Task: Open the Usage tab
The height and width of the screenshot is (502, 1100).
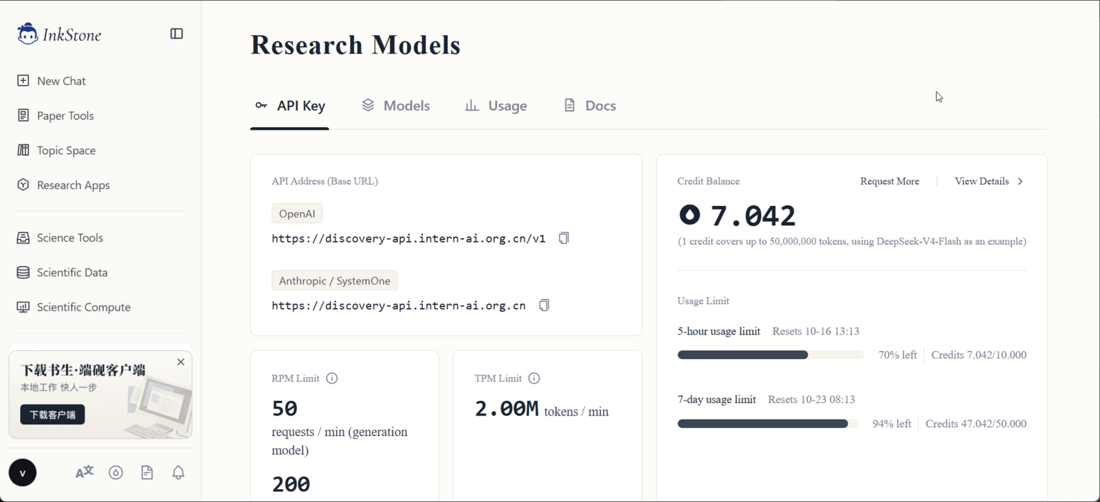Action: point(496,106)
